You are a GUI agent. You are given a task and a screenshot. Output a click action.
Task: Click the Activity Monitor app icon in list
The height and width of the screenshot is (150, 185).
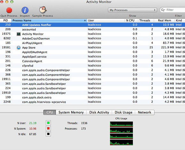pyautogui.click(x=18, y=34)
